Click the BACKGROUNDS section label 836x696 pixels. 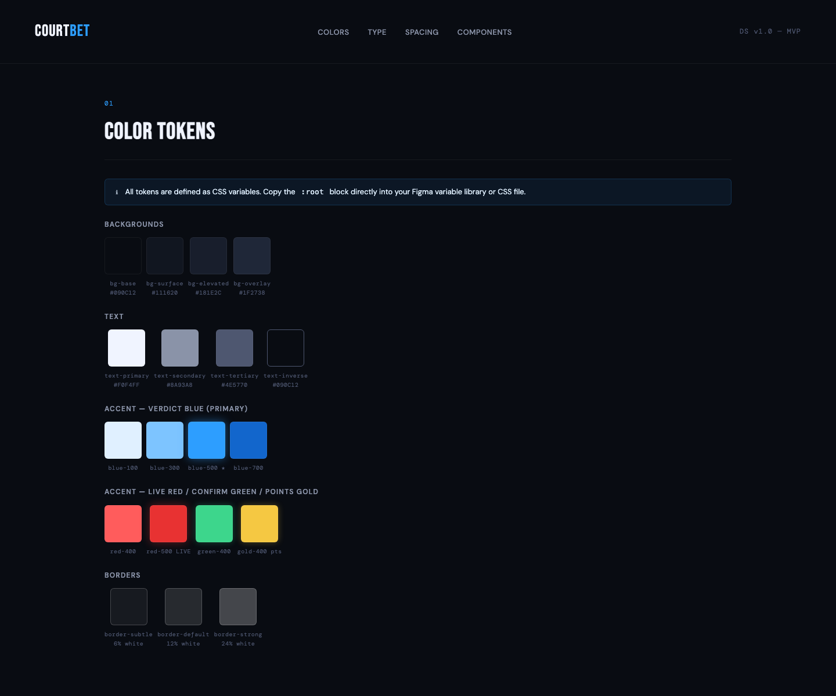tap(134, 224)
